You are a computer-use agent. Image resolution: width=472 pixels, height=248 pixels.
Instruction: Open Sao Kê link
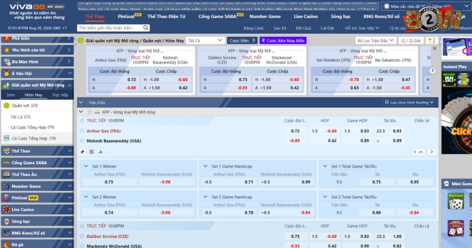[x=280, y=28]
